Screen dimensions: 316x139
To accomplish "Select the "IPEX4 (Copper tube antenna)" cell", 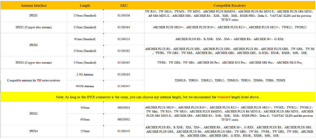I will click(x=34, y=62).
